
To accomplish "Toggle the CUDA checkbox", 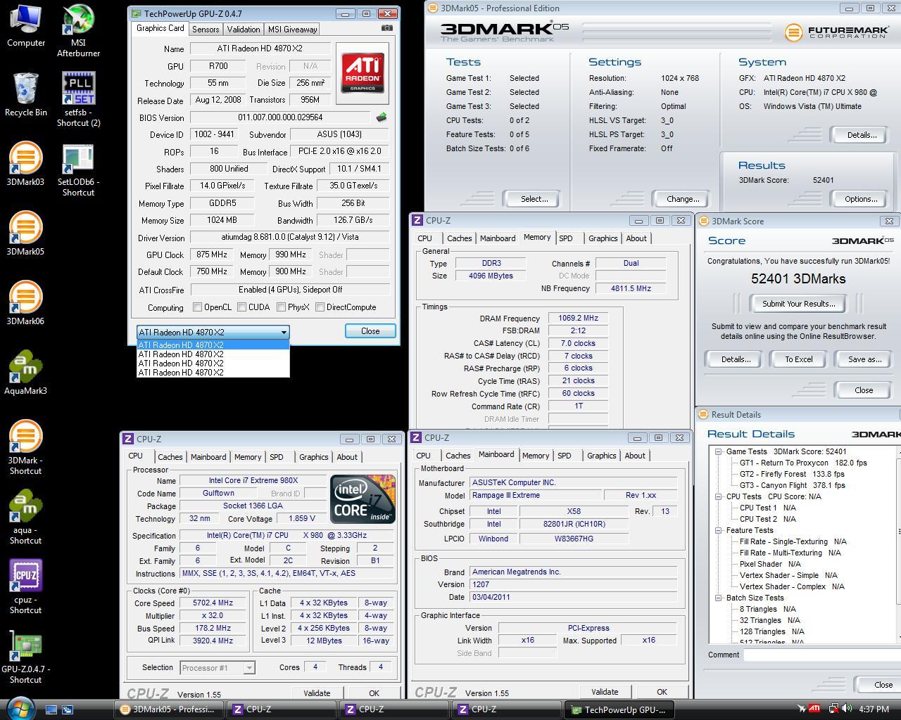I will coord(242,307).
